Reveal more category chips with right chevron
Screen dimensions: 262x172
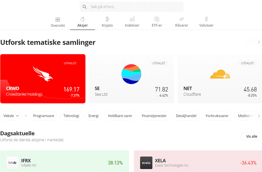tap(259, 116)
